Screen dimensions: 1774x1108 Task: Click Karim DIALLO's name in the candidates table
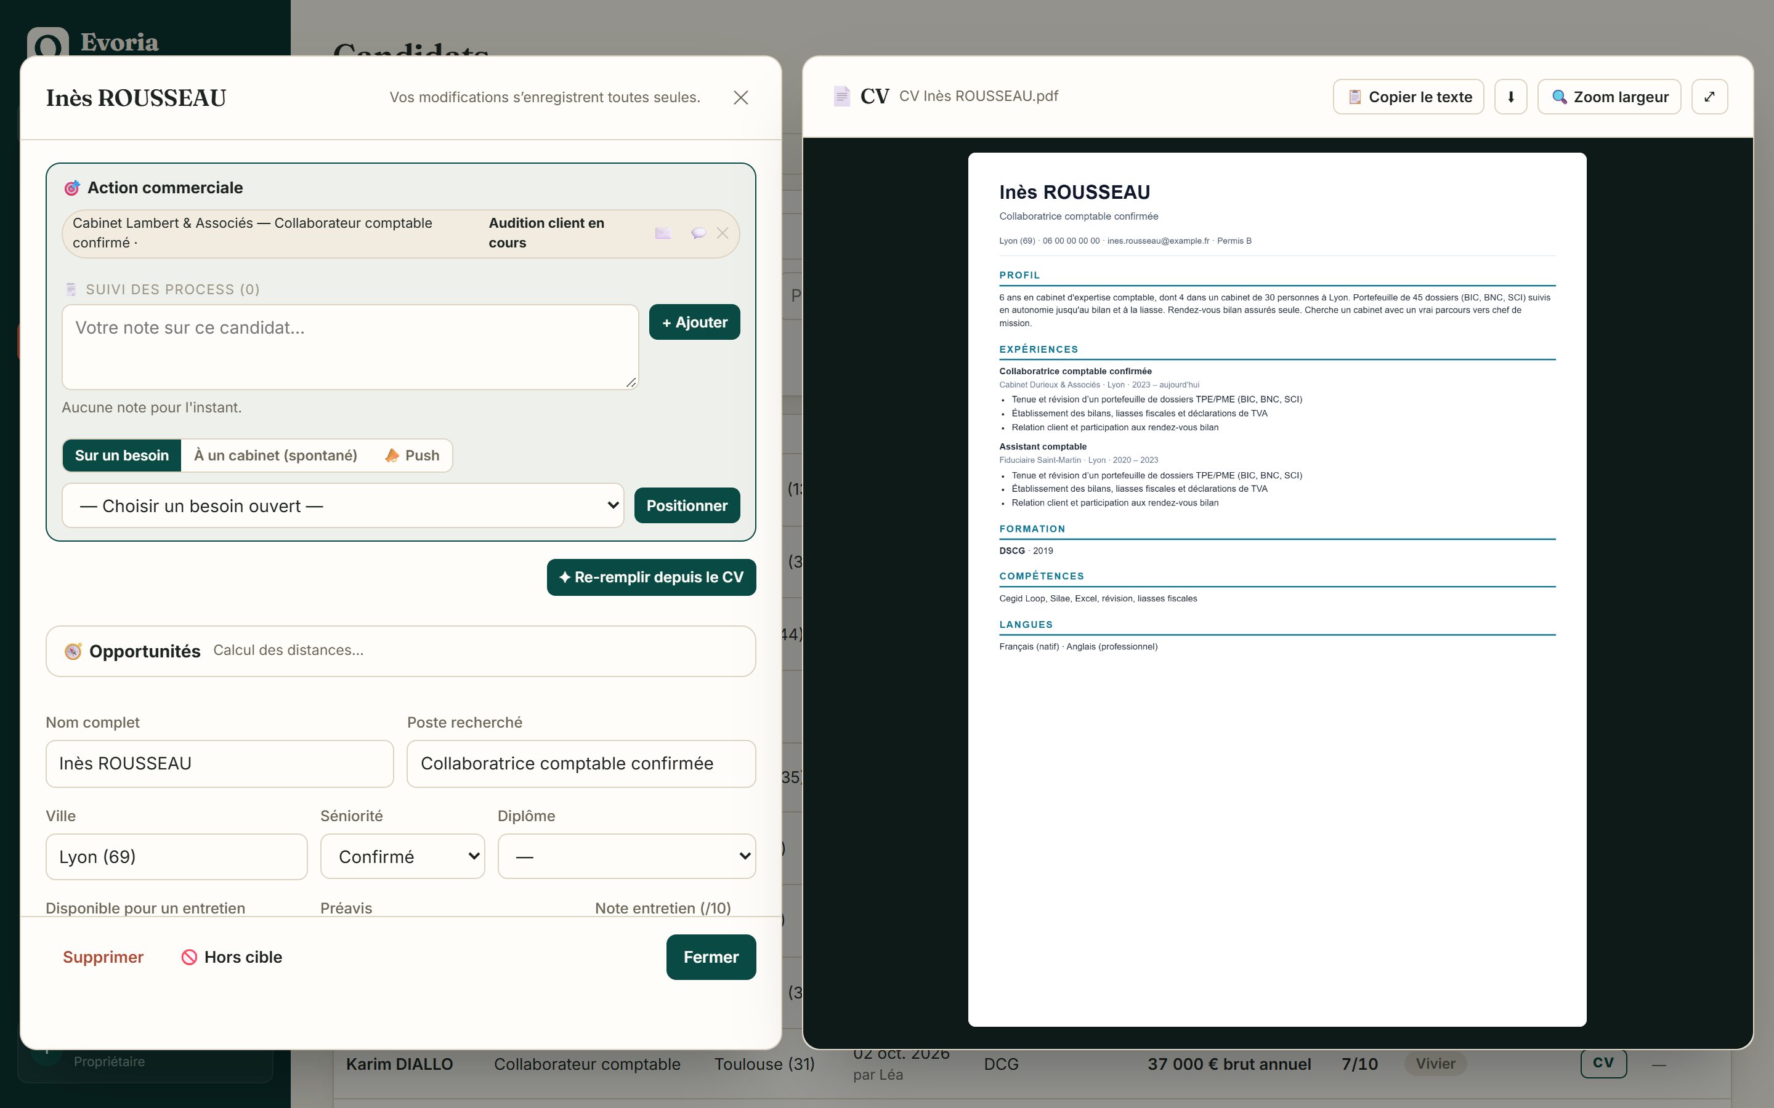(400, 1064)
